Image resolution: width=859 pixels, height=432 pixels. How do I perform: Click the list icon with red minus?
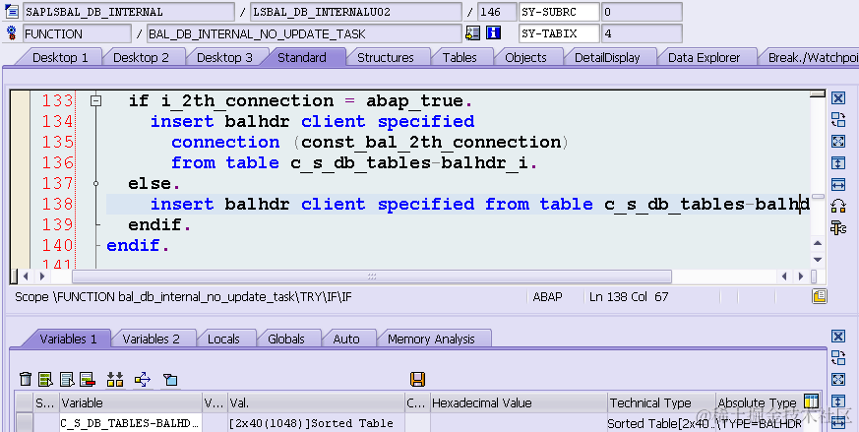coord(88,379)
